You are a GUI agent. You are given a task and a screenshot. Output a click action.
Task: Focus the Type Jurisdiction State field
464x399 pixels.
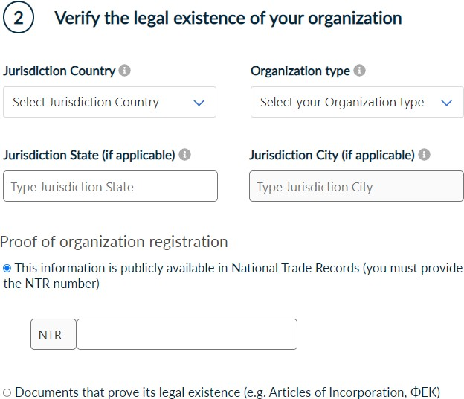[x=110, y=186]
